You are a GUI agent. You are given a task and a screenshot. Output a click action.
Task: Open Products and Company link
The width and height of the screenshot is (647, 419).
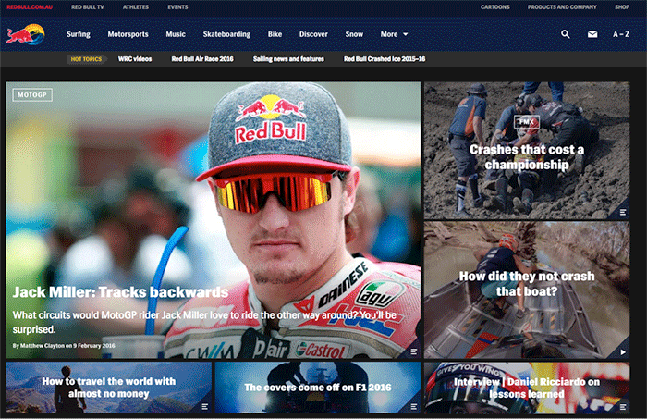pos(562,7)
